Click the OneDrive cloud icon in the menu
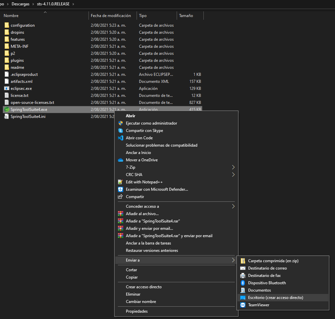 pyautogui.click(x=121, y=160)
